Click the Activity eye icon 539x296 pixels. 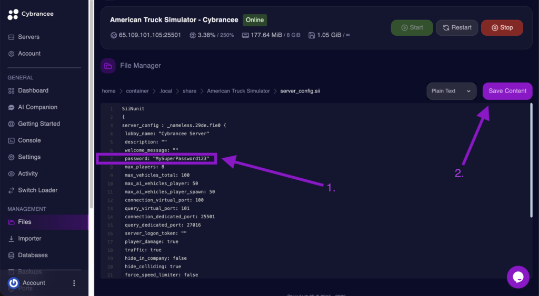point(12,173)
